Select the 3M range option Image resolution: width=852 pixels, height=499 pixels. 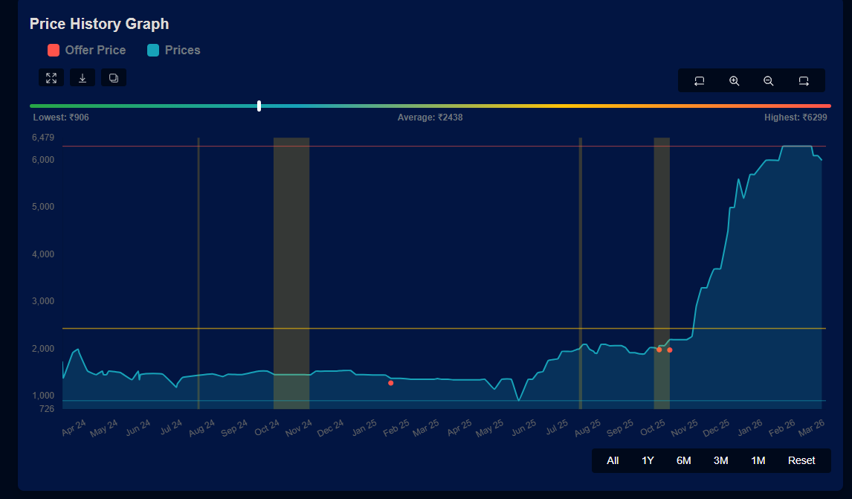[x=720, y=460]
